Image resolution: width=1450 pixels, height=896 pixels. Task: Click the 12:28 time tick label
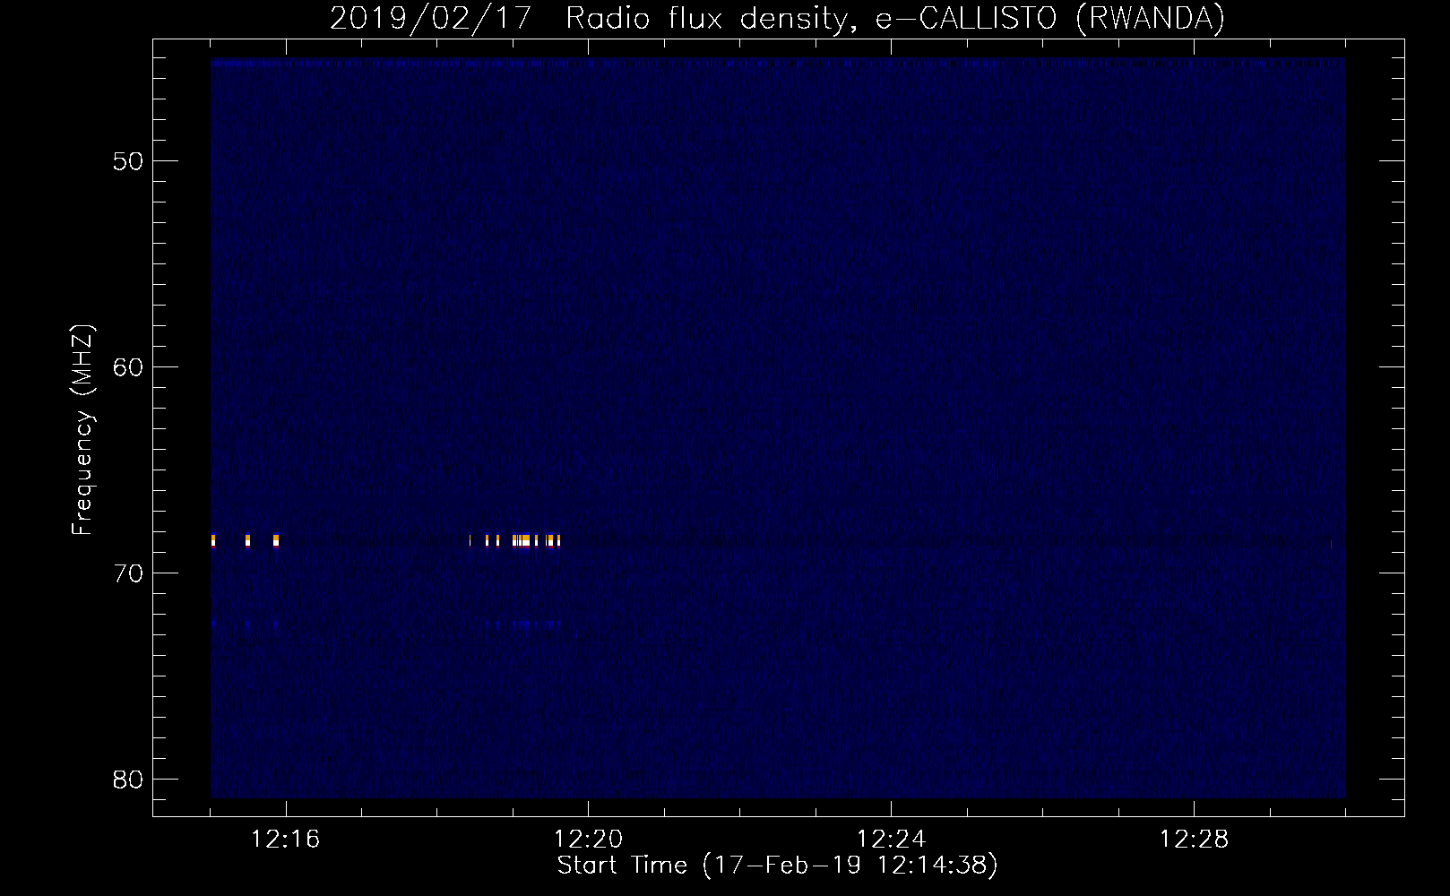click(1194, 840)
